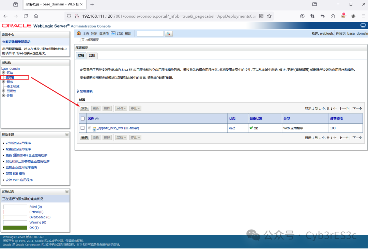Click the upper 安装 button
This screenshot has width=368, height=250.
85,108
